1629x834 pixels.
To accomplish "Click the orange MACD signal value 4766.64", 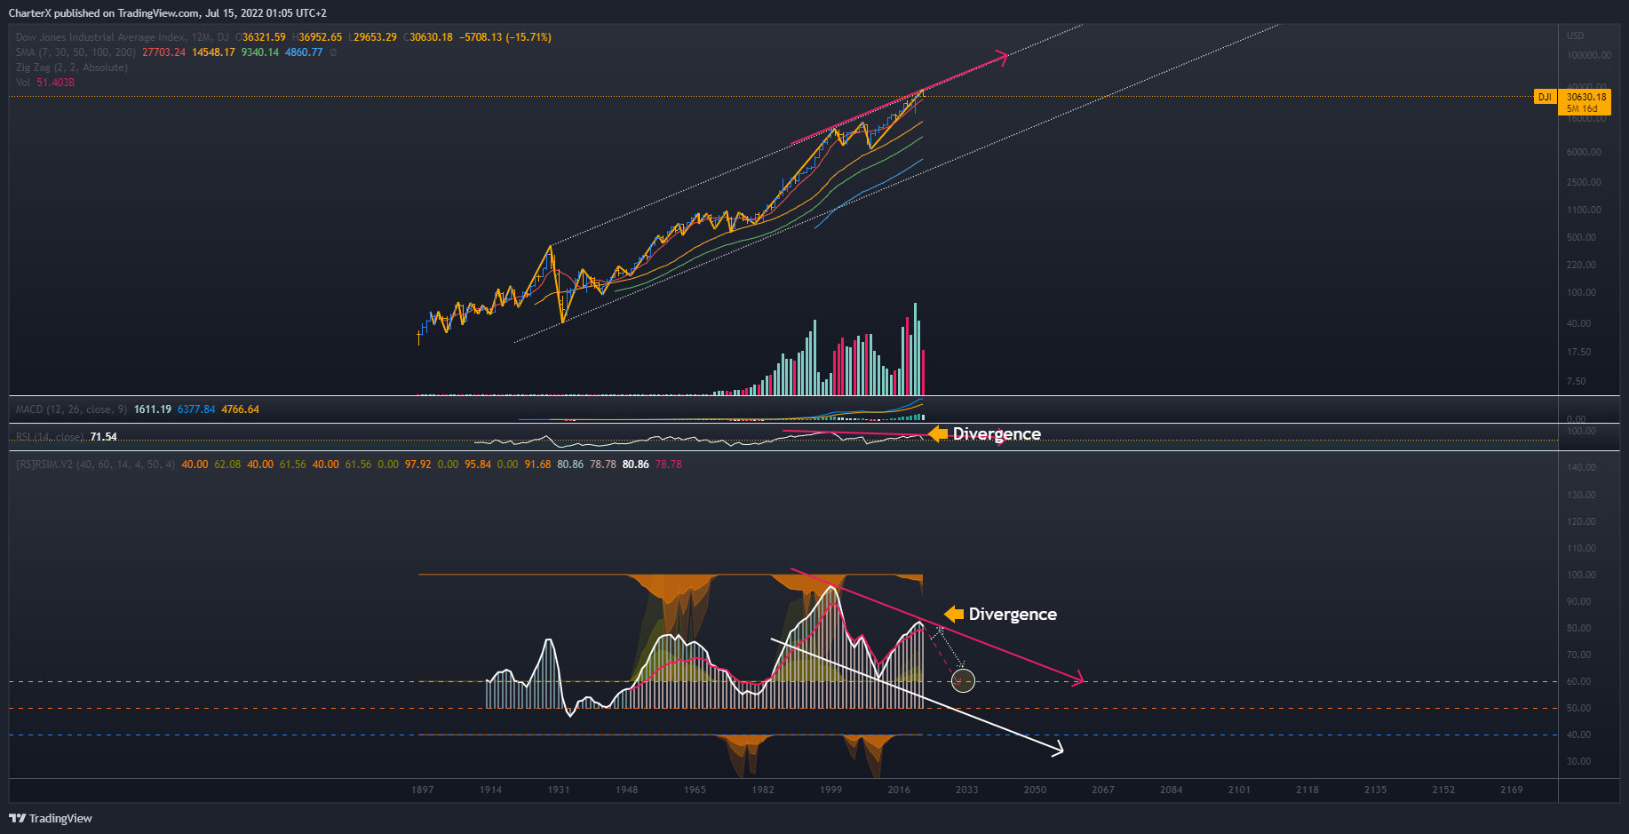I will point(241,409).
